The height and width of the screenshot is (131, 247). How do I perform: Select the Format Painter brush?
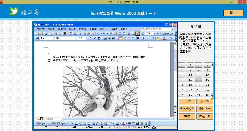93,34
